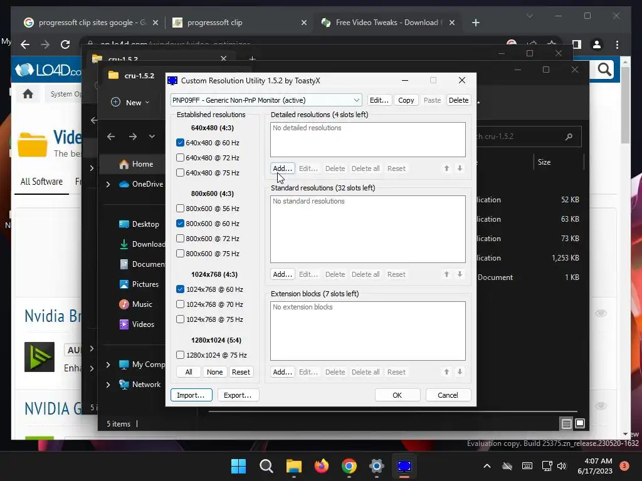Expand the OneDrive tree node
The width and height of the screenshot is (642, 481).
pyautogui.click(x=108, y=185)
